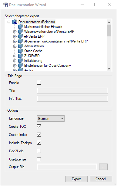Click the Output File input field
The height and width of the screenshot is (186, 117).
(x=67, y=167)
